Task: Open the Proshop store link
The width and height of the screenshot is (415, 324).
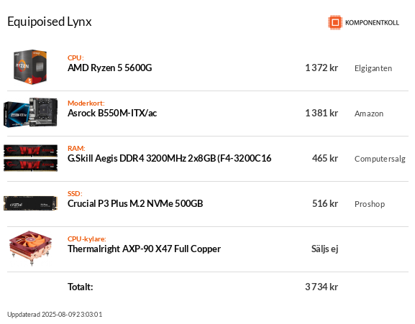Action: [x=370, y=204]
